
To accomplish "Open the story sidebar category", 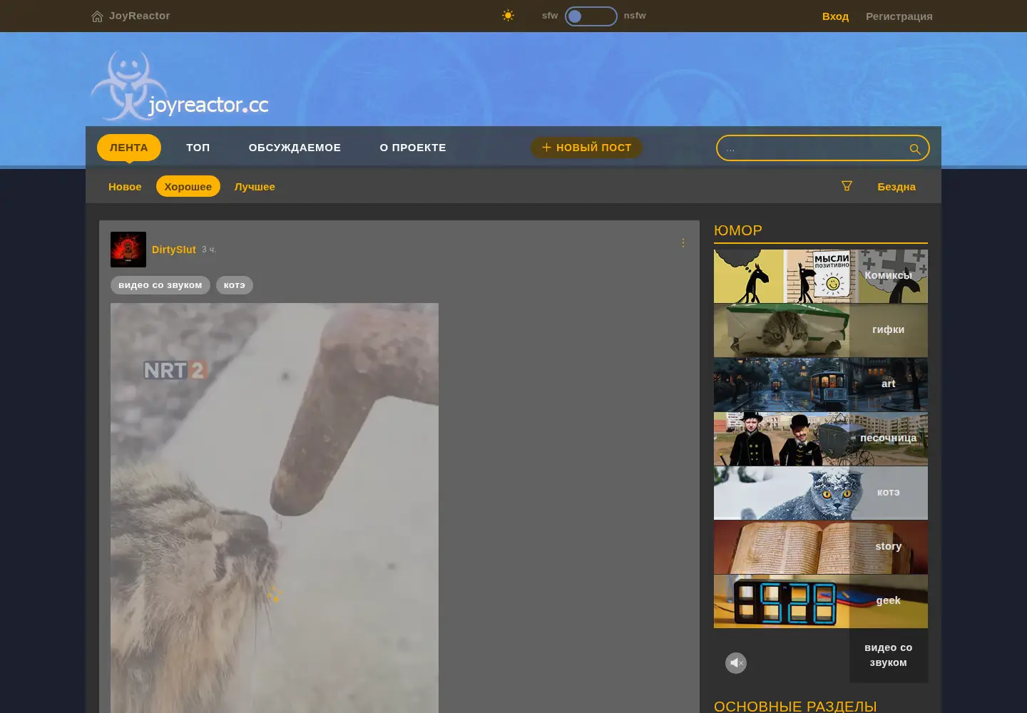I will (821, 547).
